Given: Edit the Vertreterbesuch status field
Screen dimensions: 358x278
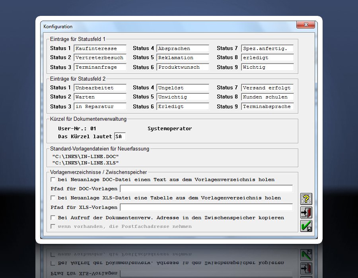Looking at the screenshot, I should pyautogui.click(x=100, y=58).
